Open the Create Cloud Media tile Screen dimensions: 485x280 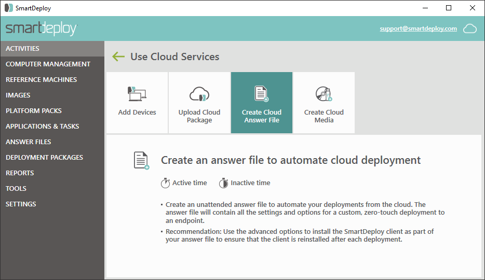point(324,103)
